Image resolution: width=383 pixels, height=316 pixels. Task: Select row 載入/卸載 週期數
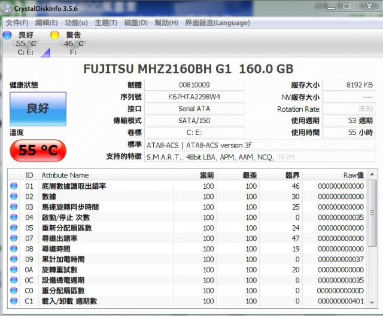tap(187, 301)
